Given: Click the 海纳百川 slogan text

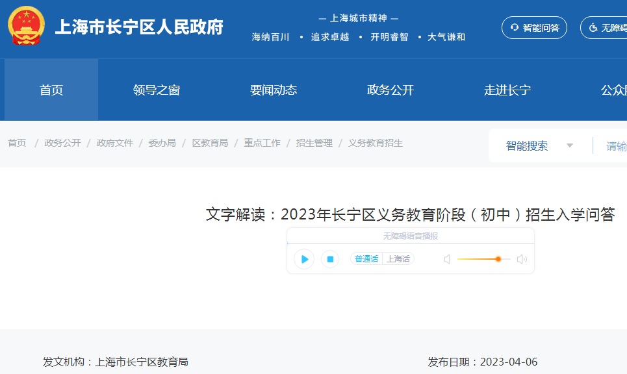Looking at the screenshot, I should tap(271, 37).
